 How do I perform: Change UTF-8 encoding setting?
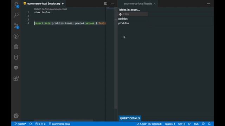[x=182, y=124]
